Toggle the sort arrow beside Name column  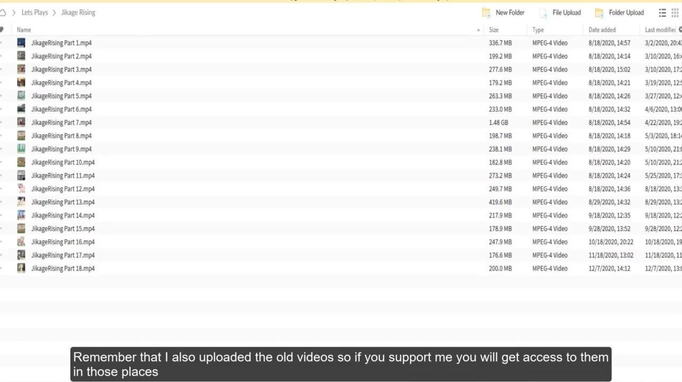pos(478,30)
